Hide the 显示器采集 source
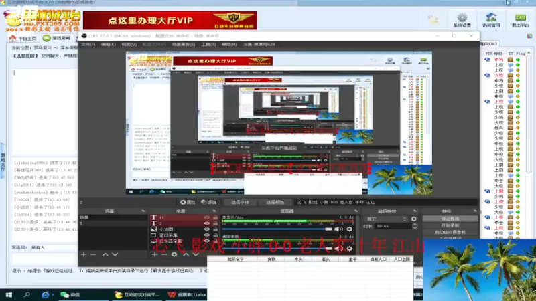Screen dimensions: 536x301 (207, 241)
